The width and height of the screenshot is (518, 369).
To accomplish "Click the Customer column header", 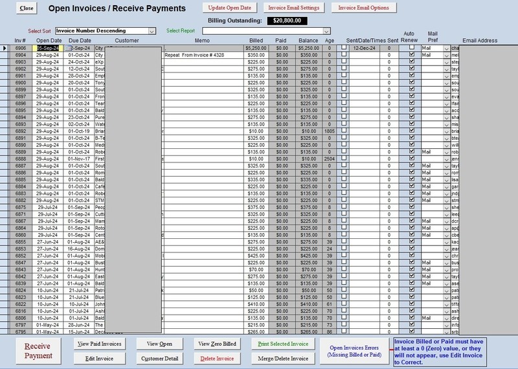I will pos(127,41).
